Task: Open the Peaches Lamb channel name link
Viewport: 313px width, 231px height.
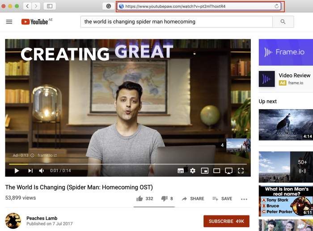Action: 42,218
